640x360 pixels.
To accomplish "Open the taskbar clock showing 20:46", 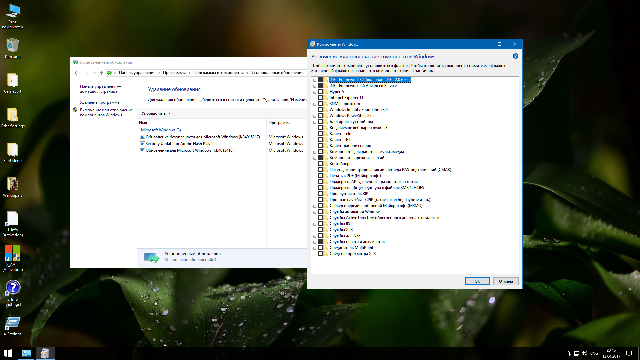I will pyautogui.click(x=611, y=353).
